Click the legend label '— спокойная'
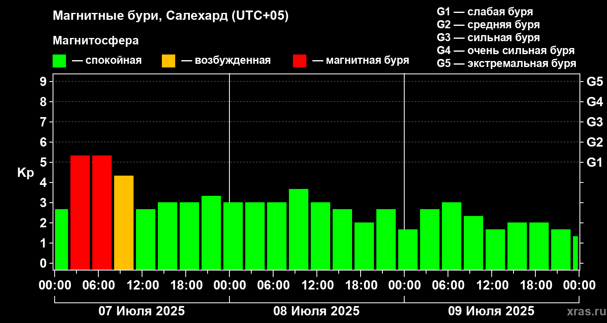 (x=107, y=61)
